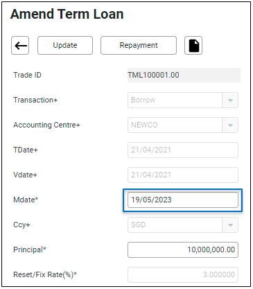Click the Update button
The image size is (253, 289).
pyautogui.click(x=65, y=45)
